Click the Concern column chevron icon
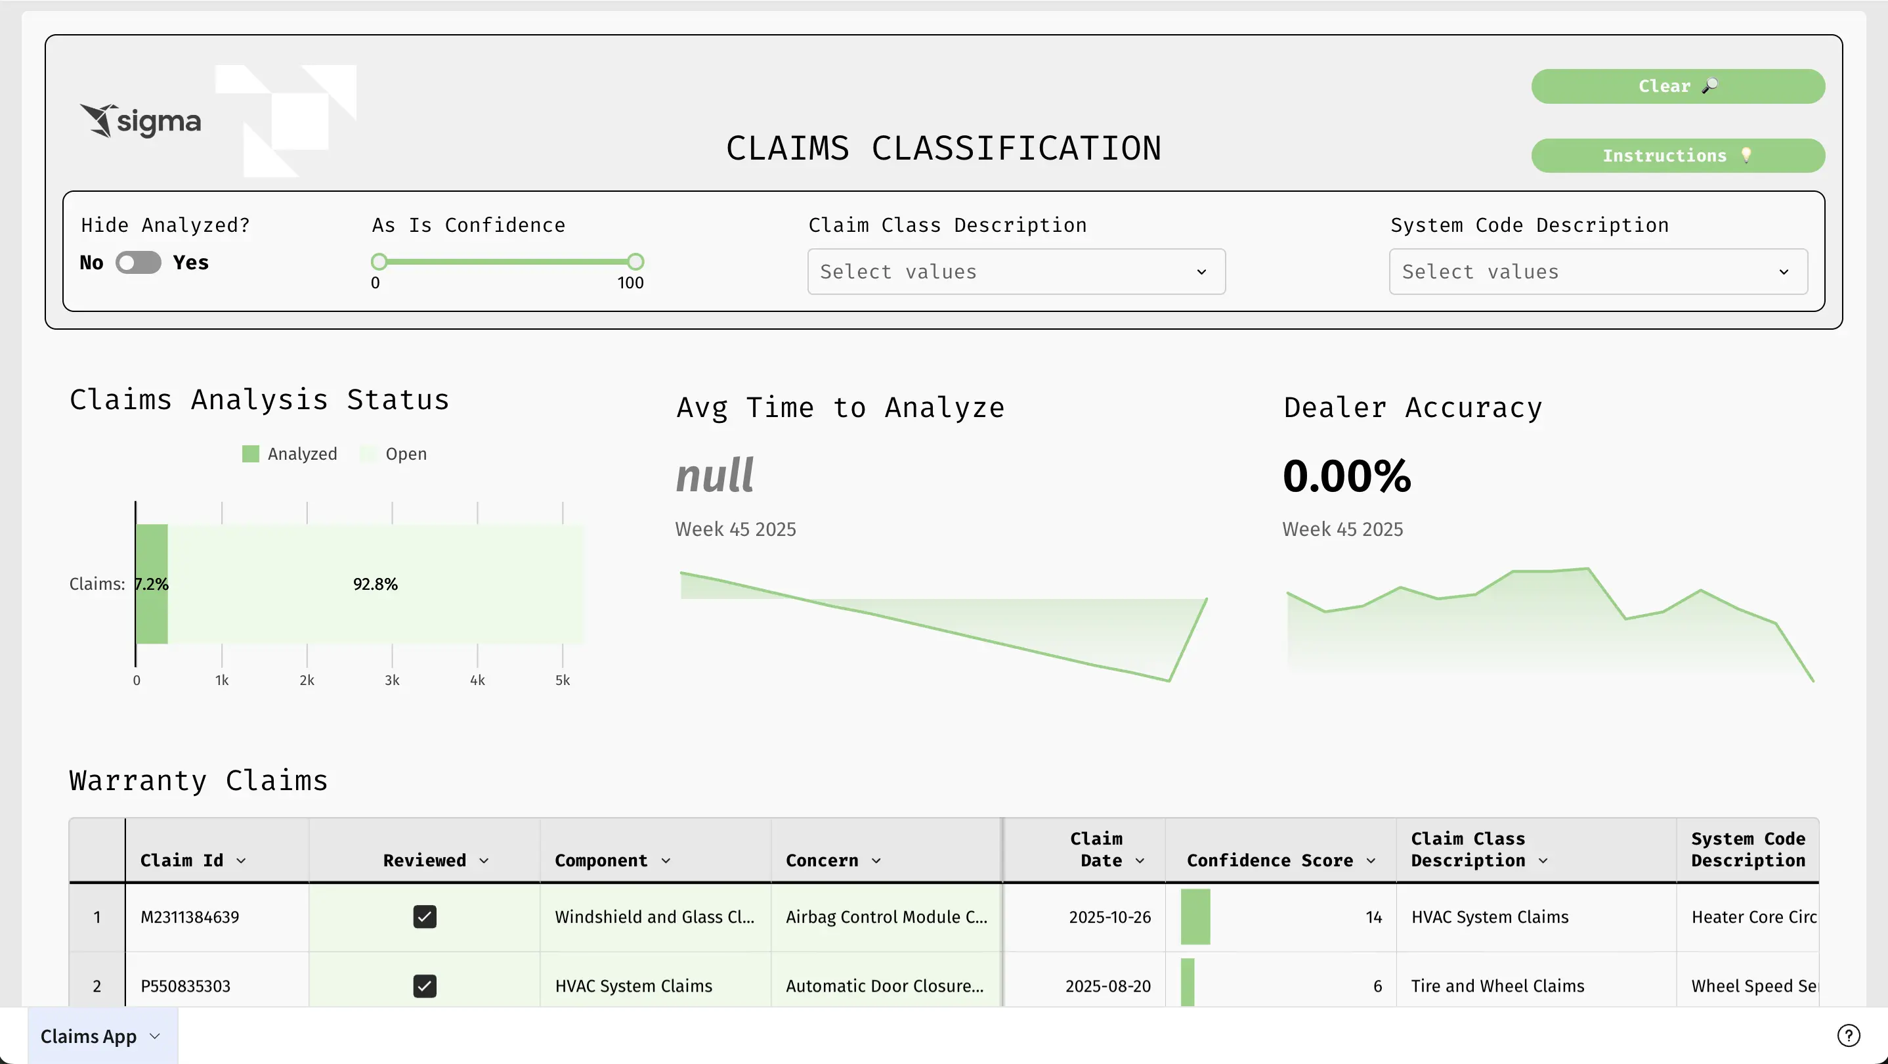This screenshot has height=1064, width=1888. [x=876, y=861]
